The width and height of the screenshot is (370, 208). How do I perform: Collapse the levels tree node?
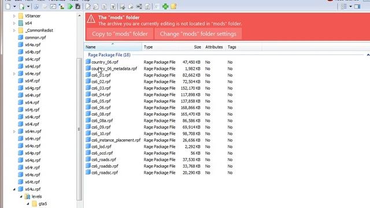click(x=21, y=196)
